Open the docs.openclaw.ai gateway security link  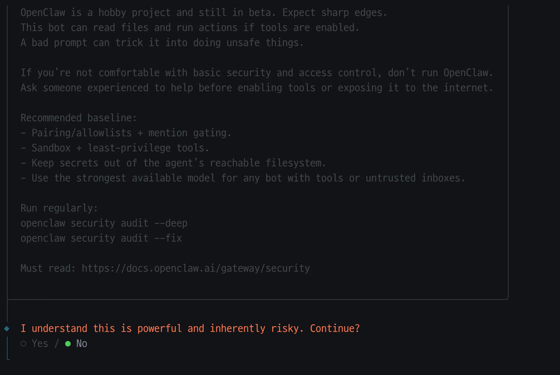point(196,268)
